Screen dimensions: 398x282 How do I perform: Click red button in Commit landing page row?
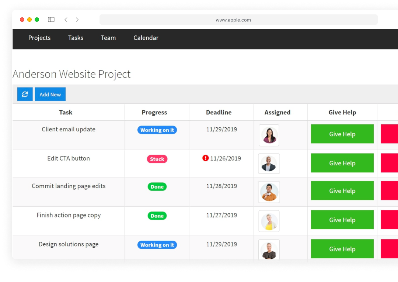pos(390,191)
